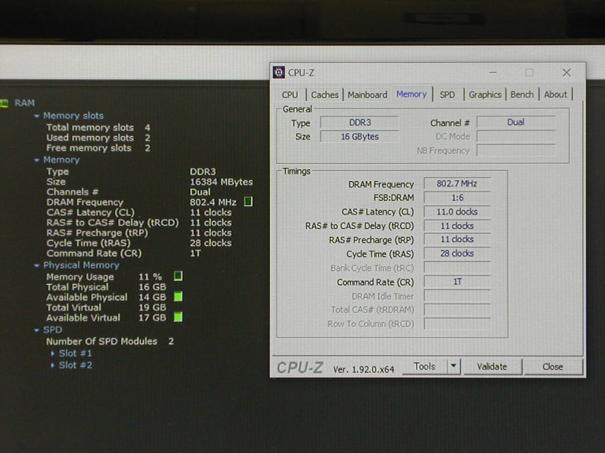This screenshot has width=605, height=453.
Task: Collapse the Physical Memory section
Action: [36, 265]
